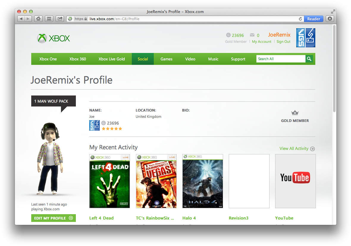Click the five-star reputation rating

point(112,129)
